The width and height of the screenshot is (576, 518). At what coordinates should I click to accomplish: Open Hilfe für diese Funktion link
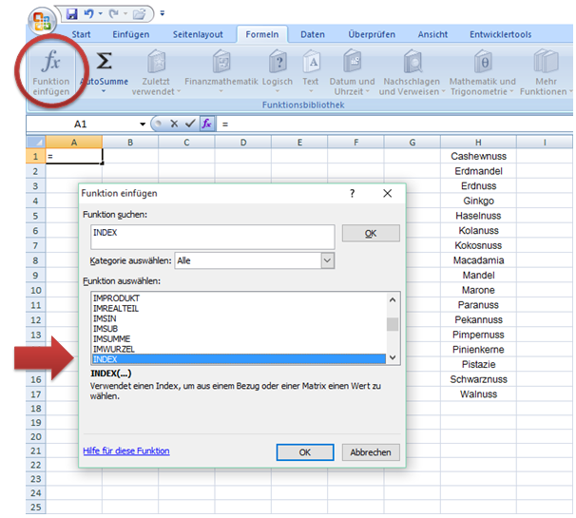point(125,451)
